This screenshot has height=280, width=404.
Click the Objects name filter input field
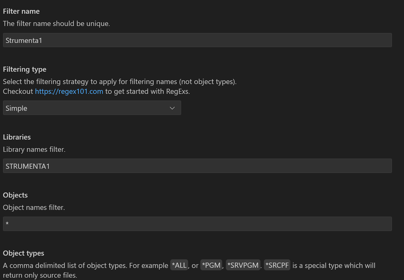(197, 224)
